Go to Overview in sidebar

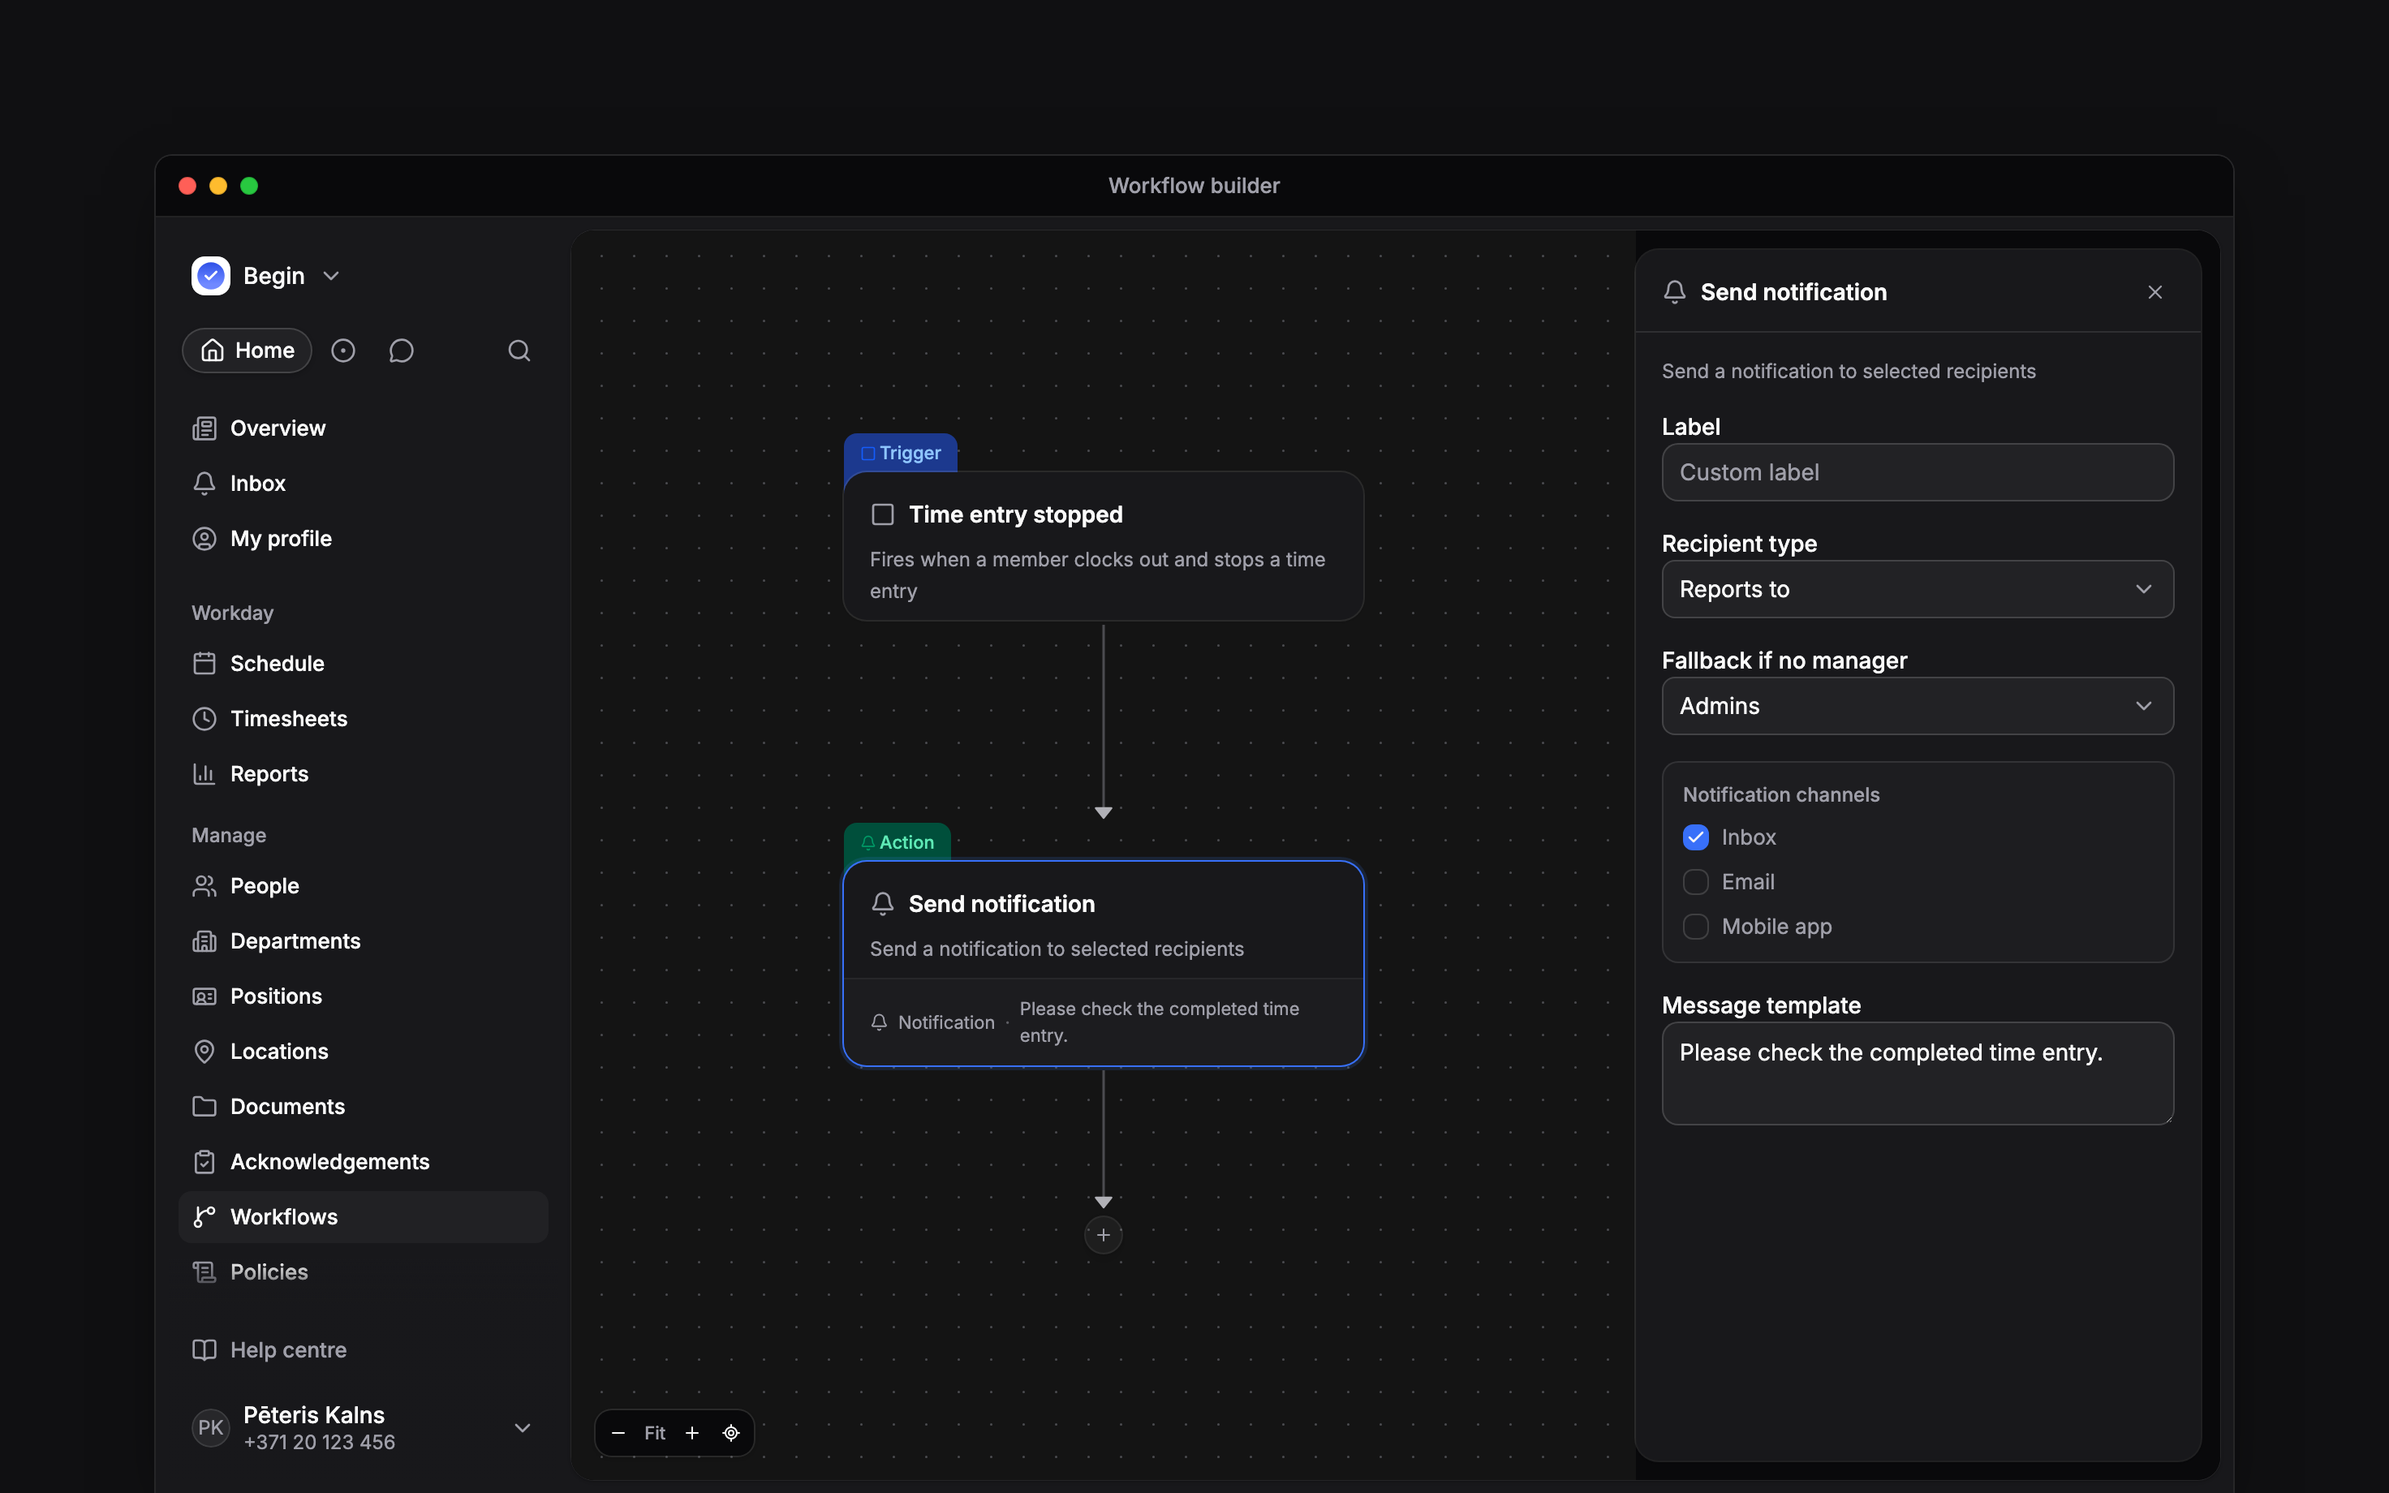(x=364, y=428)
